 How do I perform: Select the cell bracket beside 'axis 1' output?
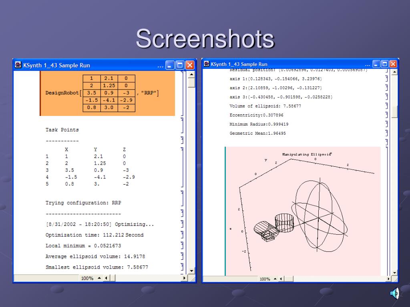(387, 78)
